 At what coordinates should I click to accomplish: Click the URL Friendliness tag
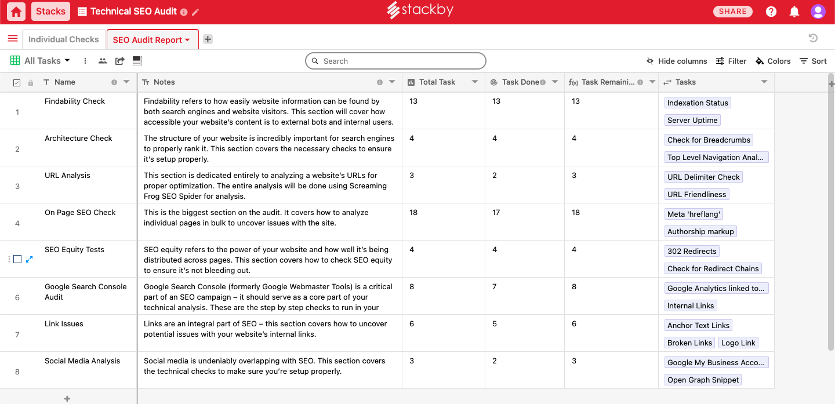tap(696, 194)
